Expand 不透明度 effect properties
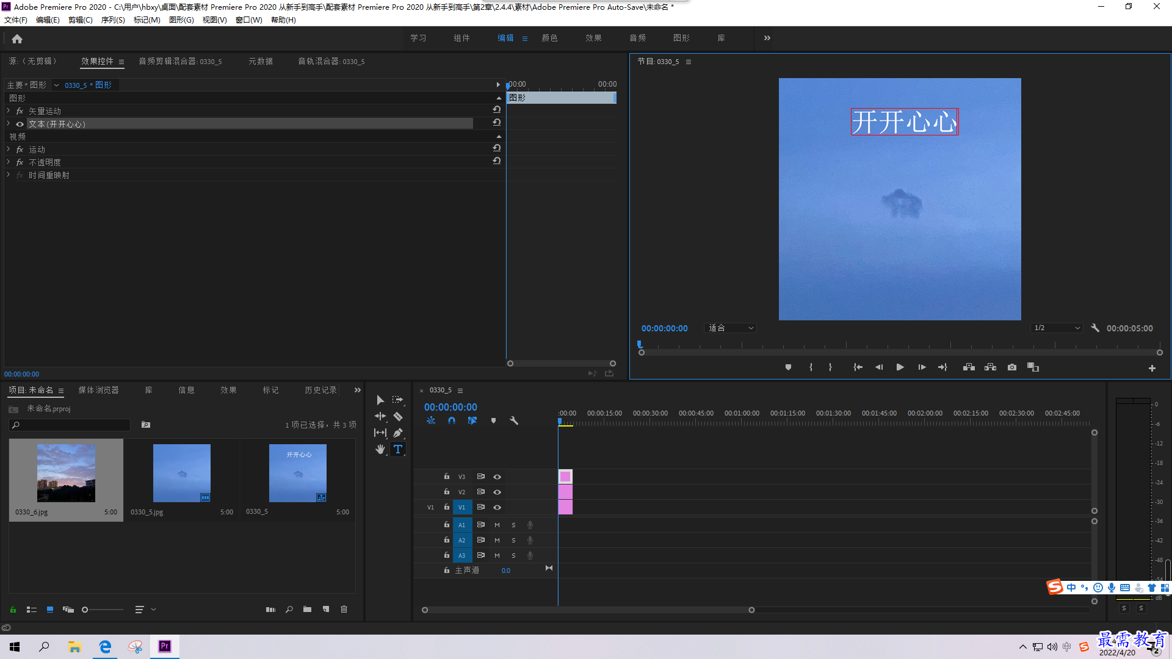Viewport: 1172px width, 659px height. [x=8, y=162]
